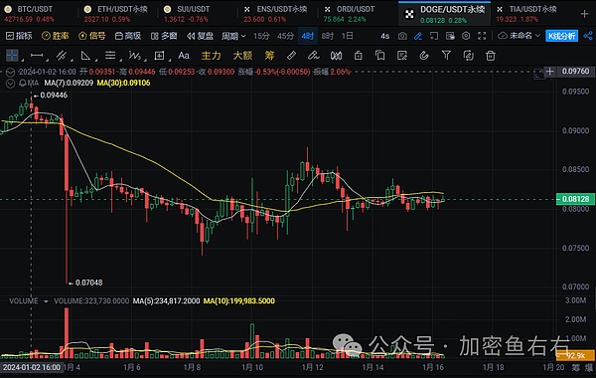Viewport: 596px width, 378px height.
Task: Expand the 周期 period dropdown
Action: tap(233, 36)
